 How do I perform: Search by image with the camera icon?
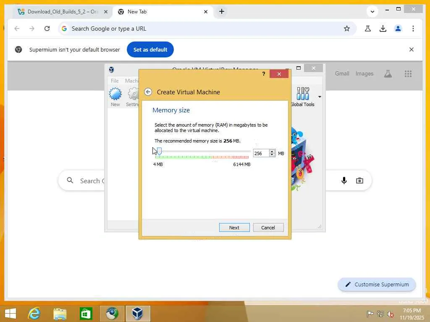coord(359,181)
